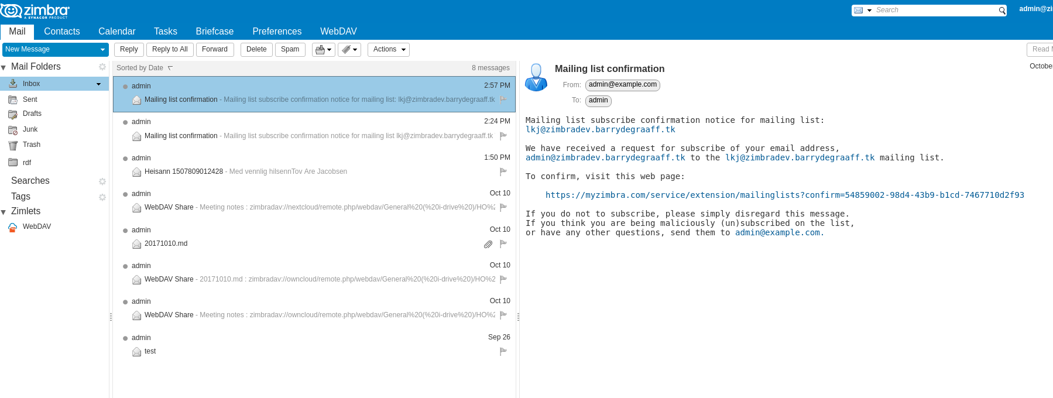Click the print icon in the toolbar

coord(320,50)
